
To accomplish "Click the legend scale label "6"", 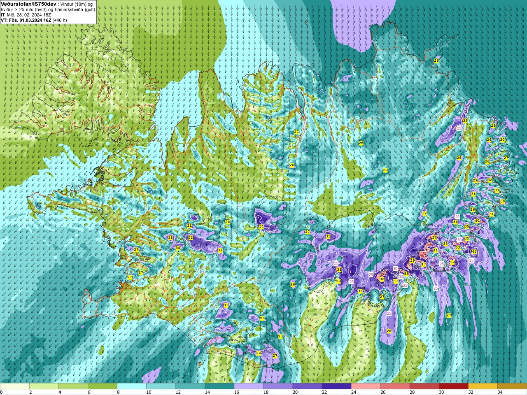I will tap(89, 393).
